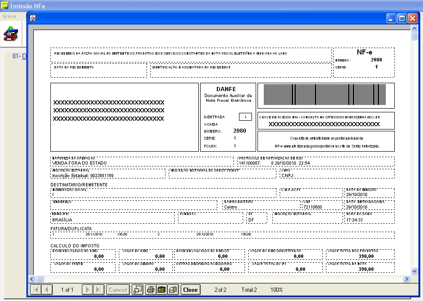Go to the previous report page
This screenshot has width=423, height=301.
coord(47,290)
